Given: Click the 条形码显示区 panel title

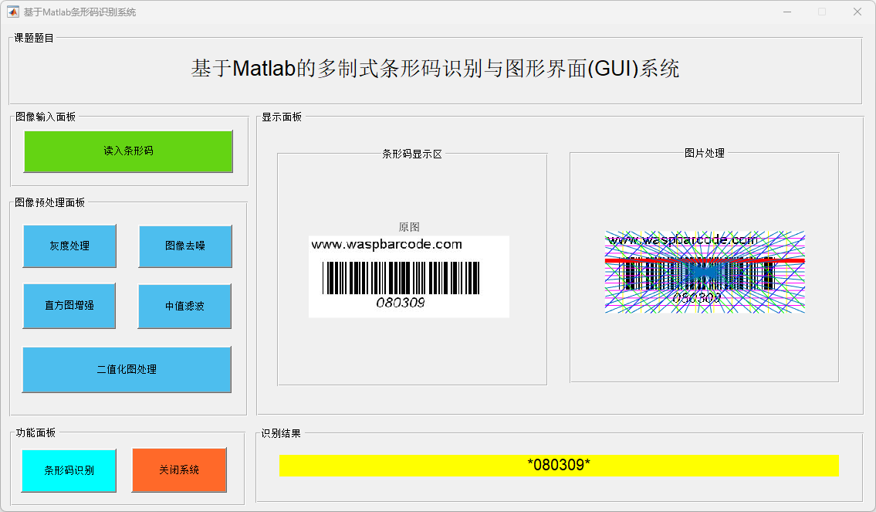Looking at the screenshot, I should [x=412, y=154].
